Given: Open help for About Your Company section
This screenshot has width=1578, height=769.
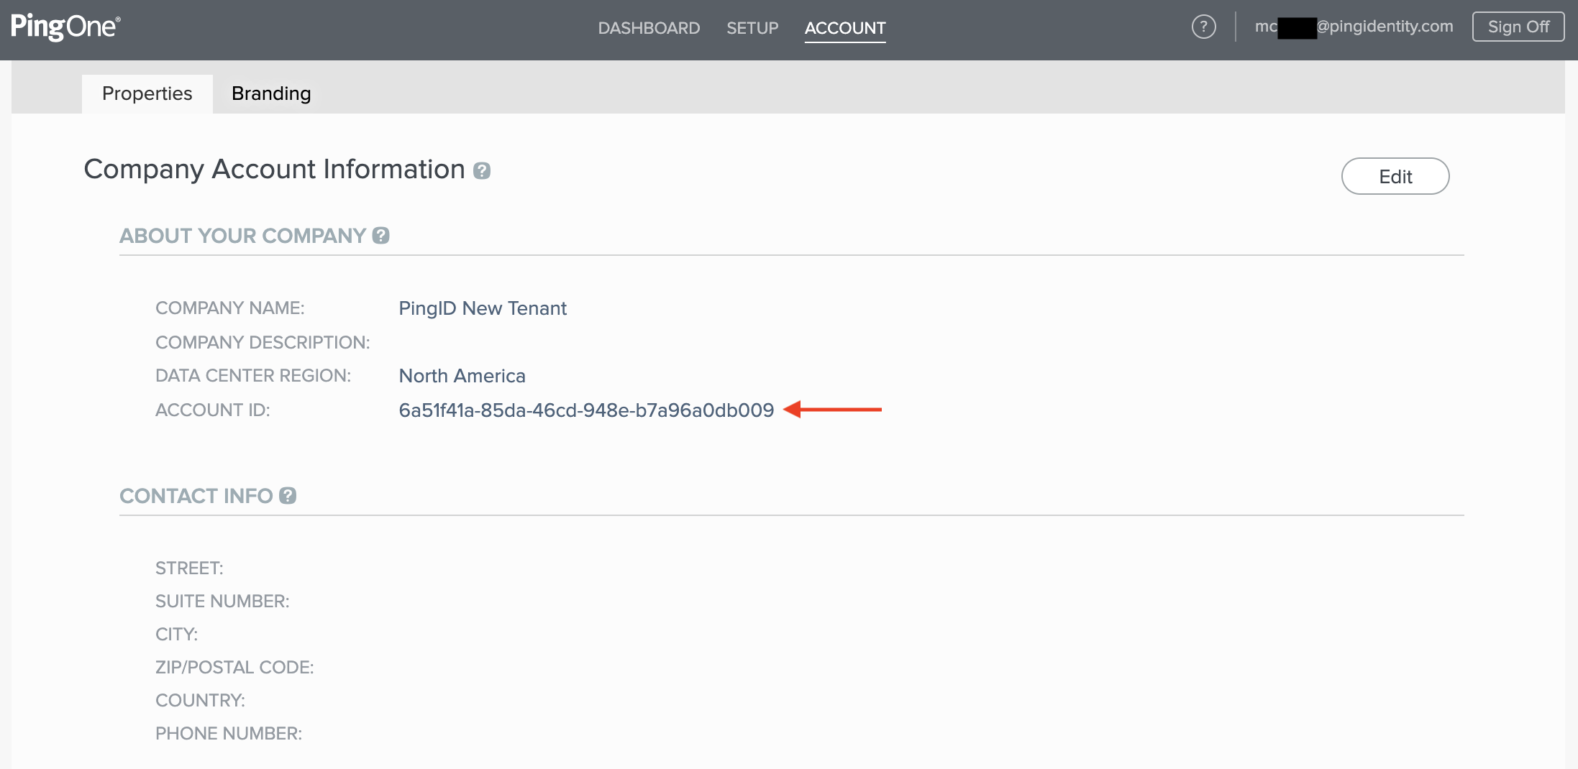Looking at the screenshot, I should point(380,235).
